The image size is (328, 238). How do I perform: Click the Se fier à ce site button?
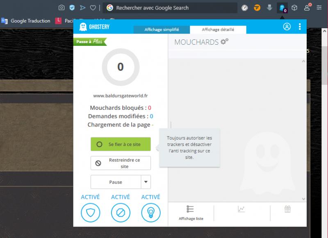(x=121, y=144)
